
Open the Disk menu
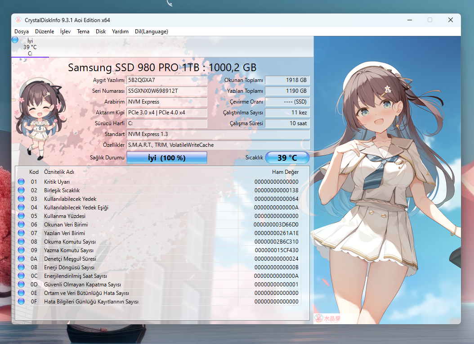coord(101,32)
